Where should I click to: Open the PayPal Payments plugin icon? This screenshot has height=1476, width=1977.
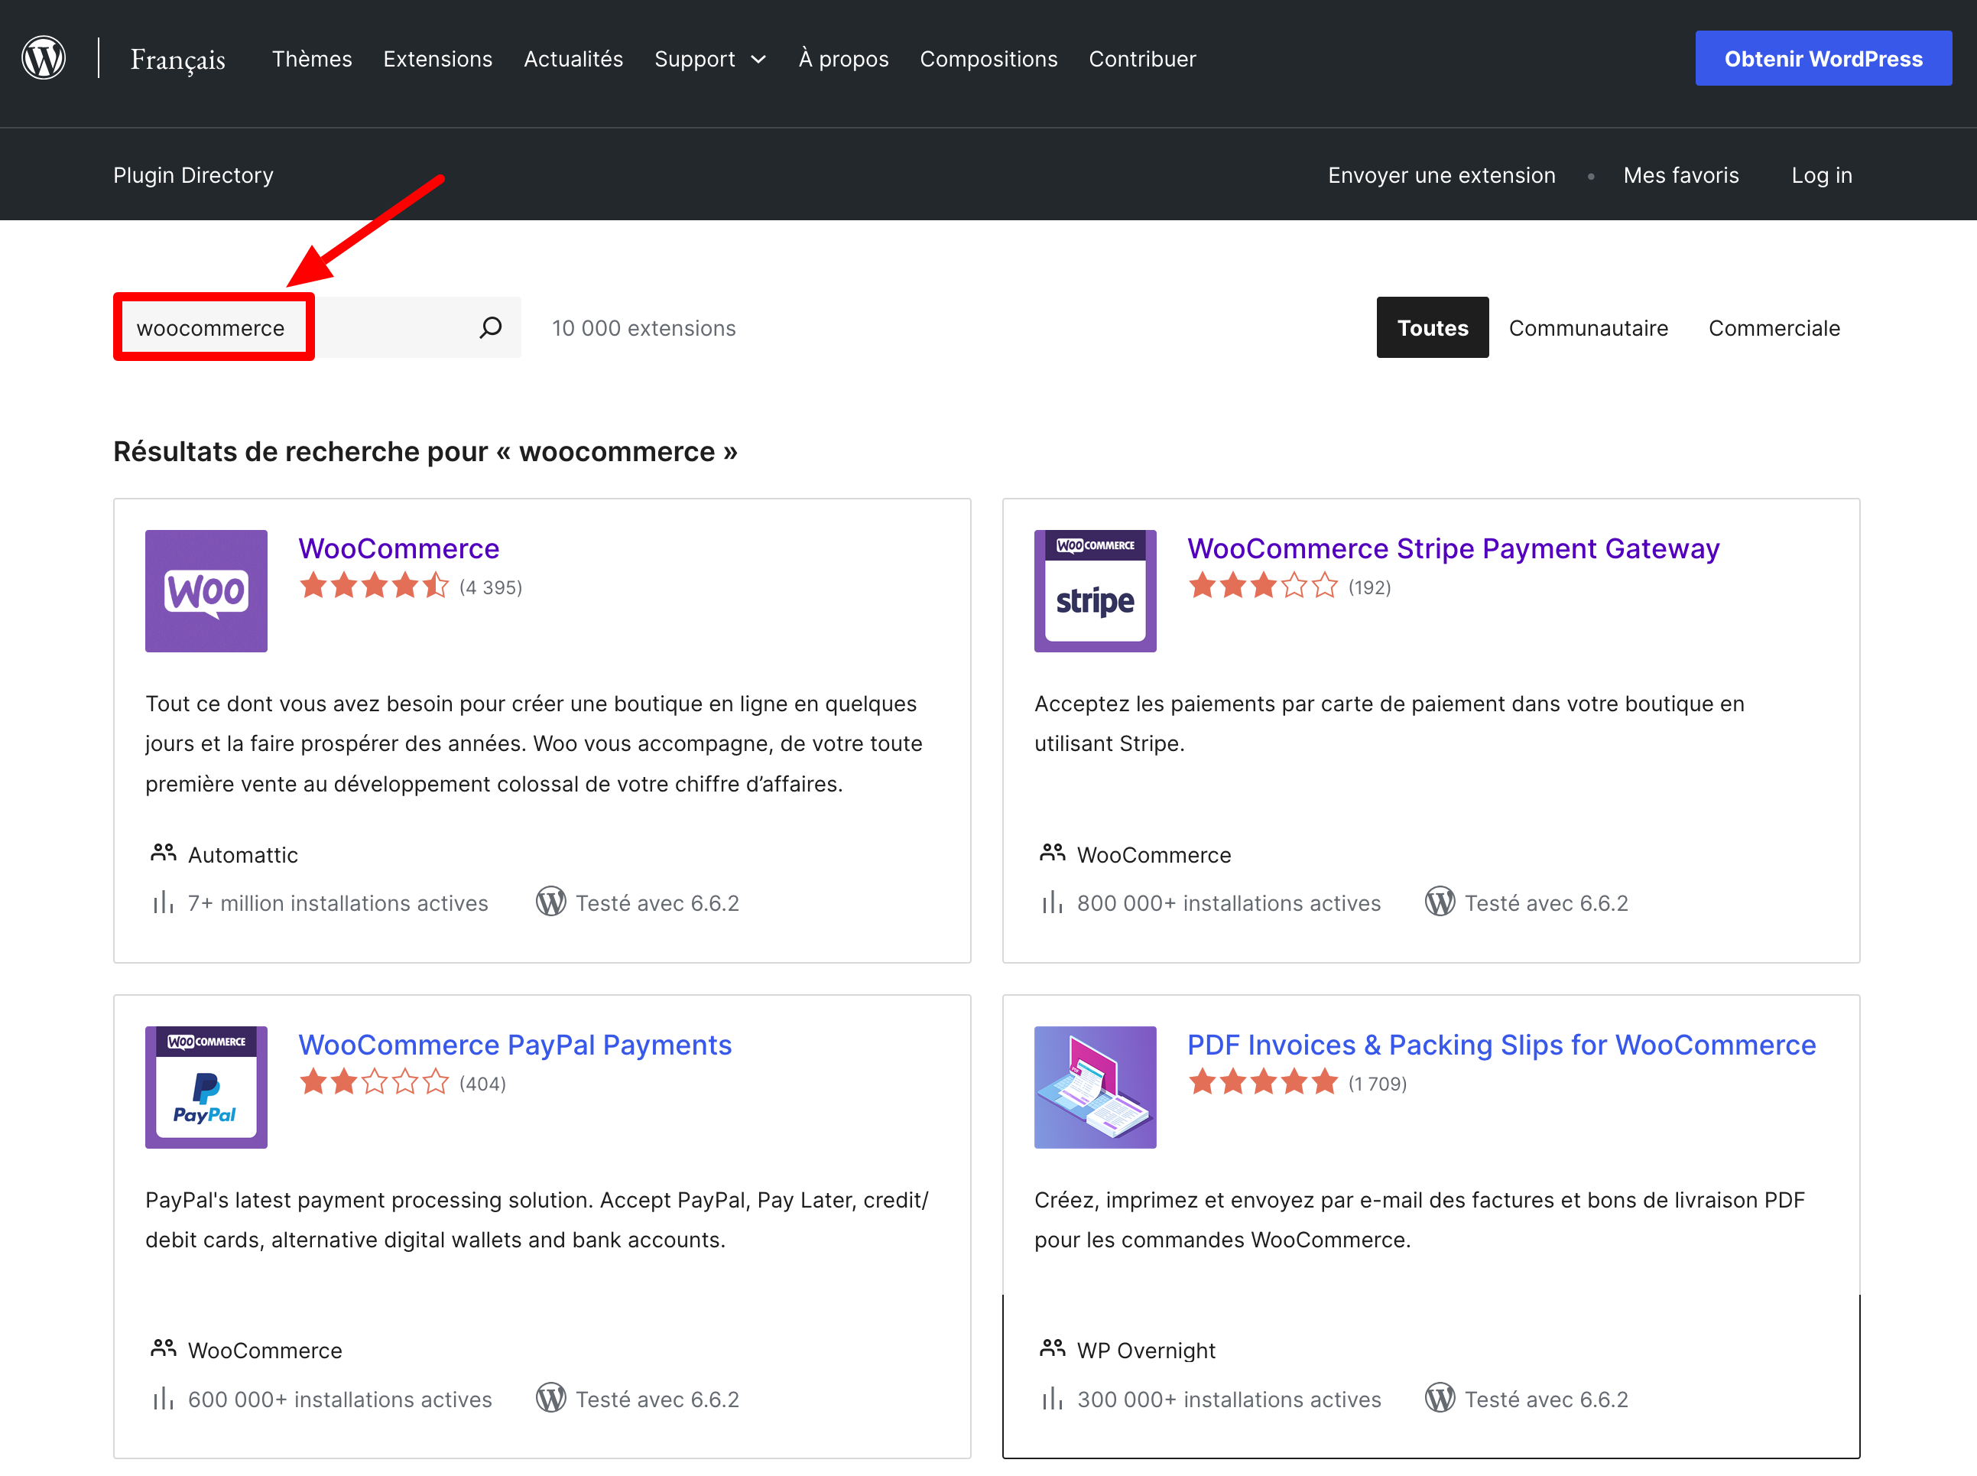pyautogui.click(x=206, y=1087)
